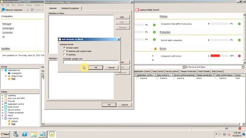Open 'At this level and below' dropdown
The height and width of the screenshot is (138, 246).
[x=243, y=67]
